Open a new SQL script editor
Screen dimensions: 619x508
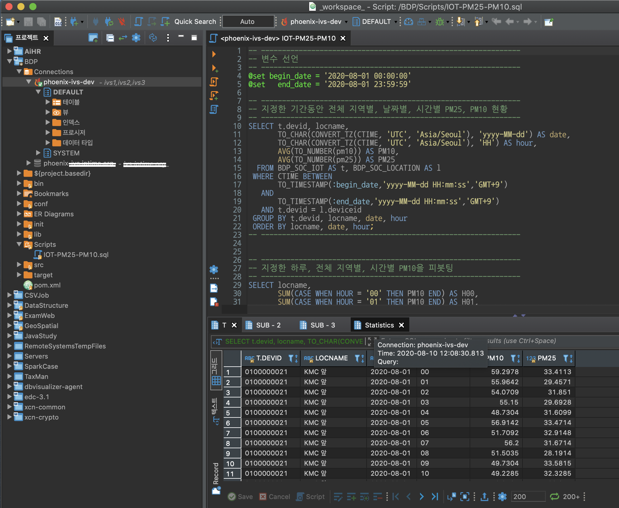[165, 22]
